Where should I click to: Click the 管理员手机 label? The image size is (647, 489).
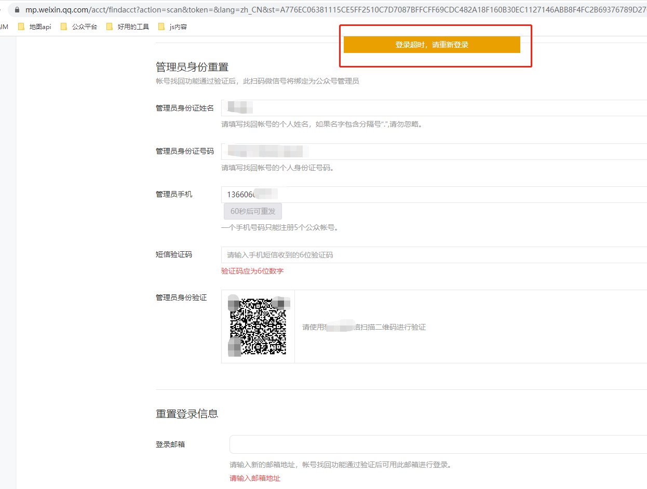click(x=174, y=194)
